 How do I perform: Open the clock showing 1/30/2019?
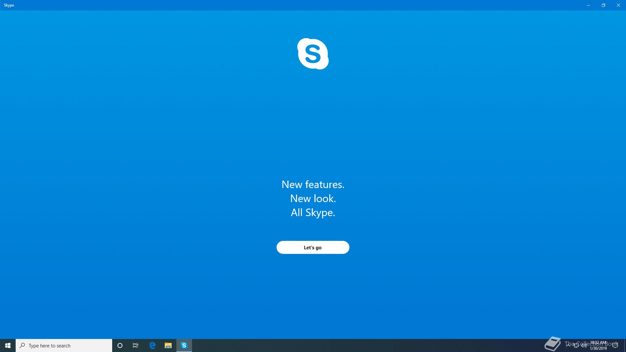coord(598,345)
